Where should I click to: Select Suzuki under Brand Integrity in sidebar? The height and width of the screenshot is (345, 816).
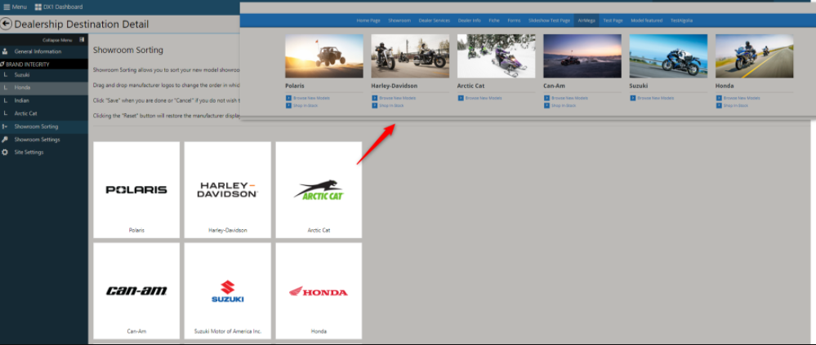click(x=44, y=75)
